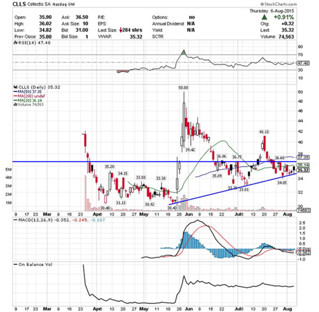This screenshot has width=319, height=312.
Task: Click the Aug label on bottom axis
Action: click(x=287, y=309)
